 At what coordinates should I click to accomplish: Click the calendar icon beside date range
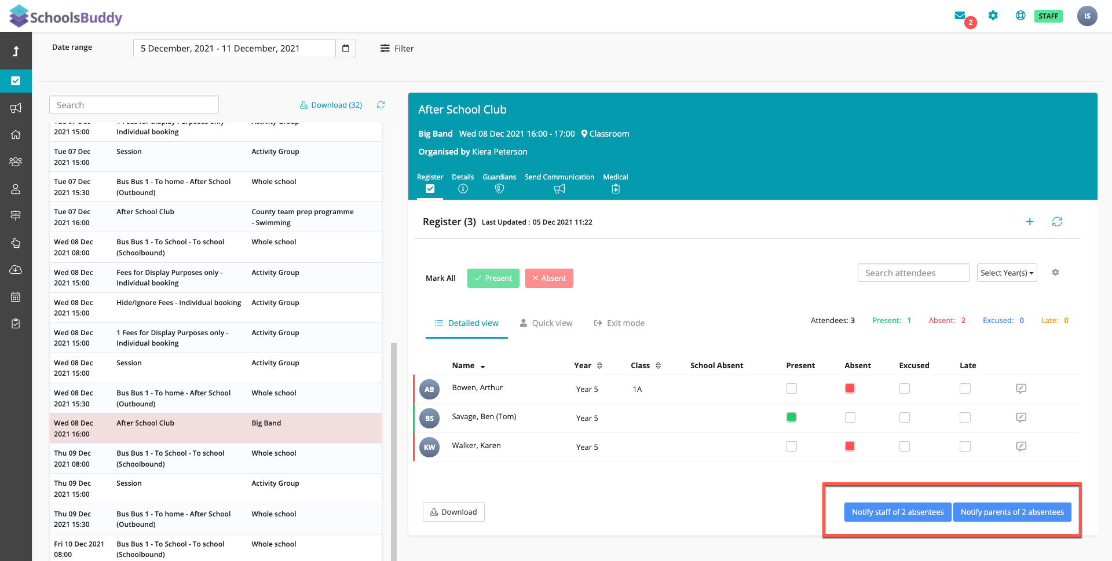click(x=346, y=48)
